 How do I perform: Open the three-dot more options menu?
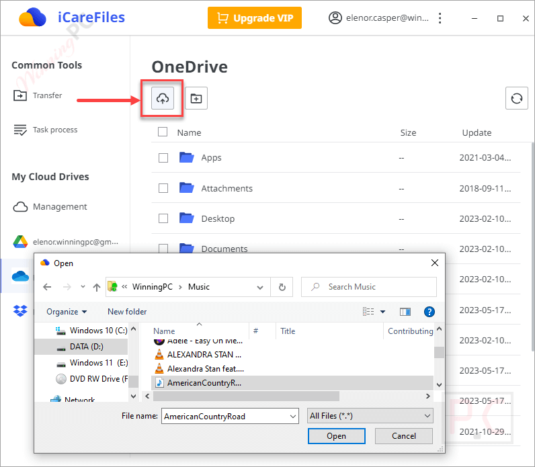pyautogui.click(x=440, y=18)
